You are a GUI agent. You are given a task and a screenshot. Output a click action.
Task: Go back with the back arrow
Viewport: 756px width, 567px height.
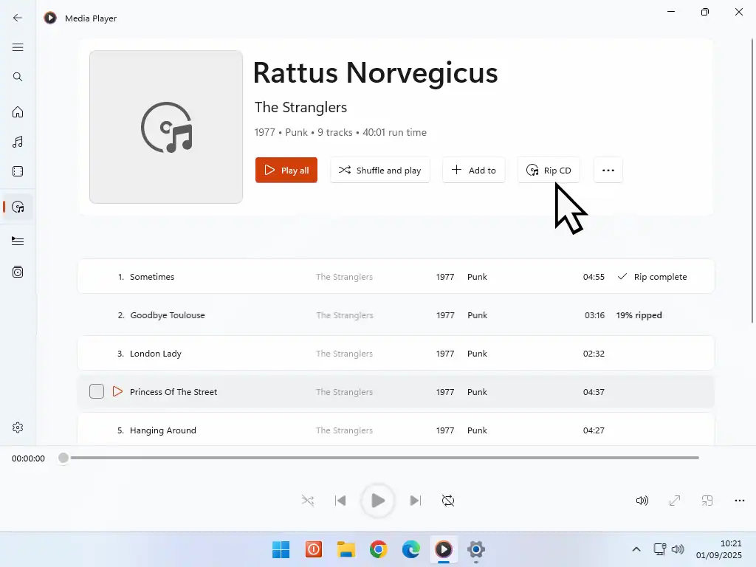pos(18,18)
